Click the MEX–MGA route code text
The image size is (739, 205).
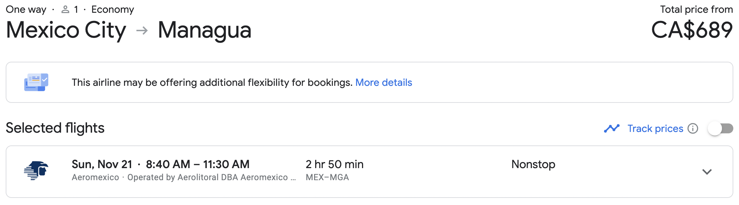(x=327, y=177)
